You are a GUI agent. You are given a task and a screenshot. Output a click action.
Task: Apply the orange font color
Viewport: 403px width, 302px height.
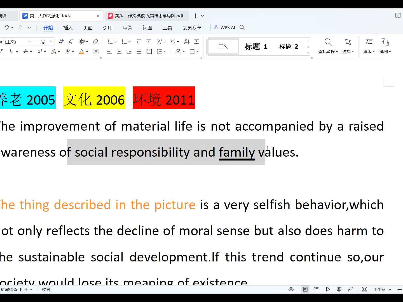point(82,51)
